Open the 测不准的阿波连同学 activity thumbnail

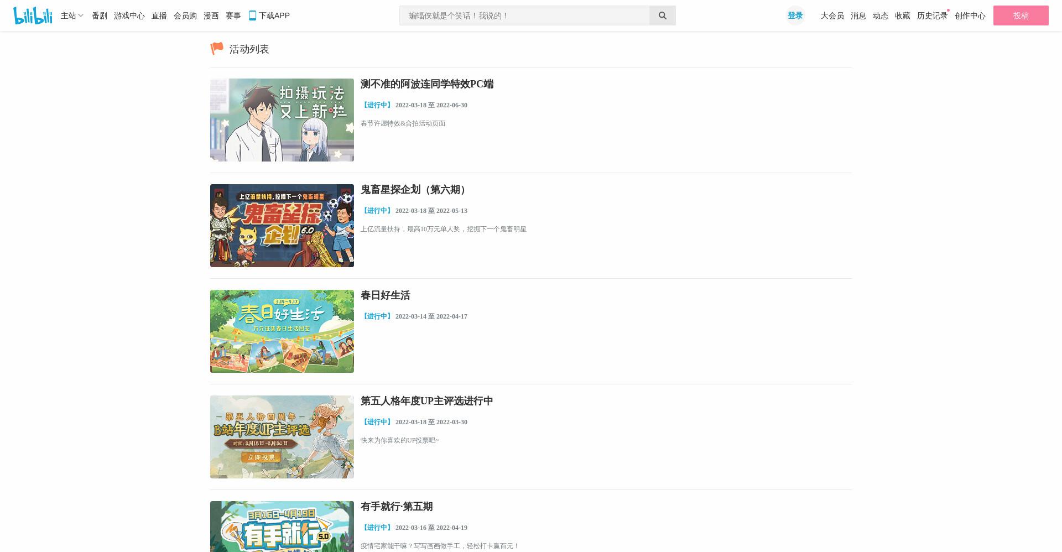(282, 120)
